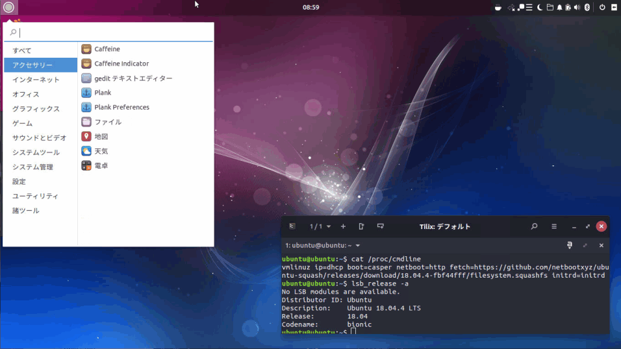
Task: Toggle the night light moon icon
Action: 540,8
